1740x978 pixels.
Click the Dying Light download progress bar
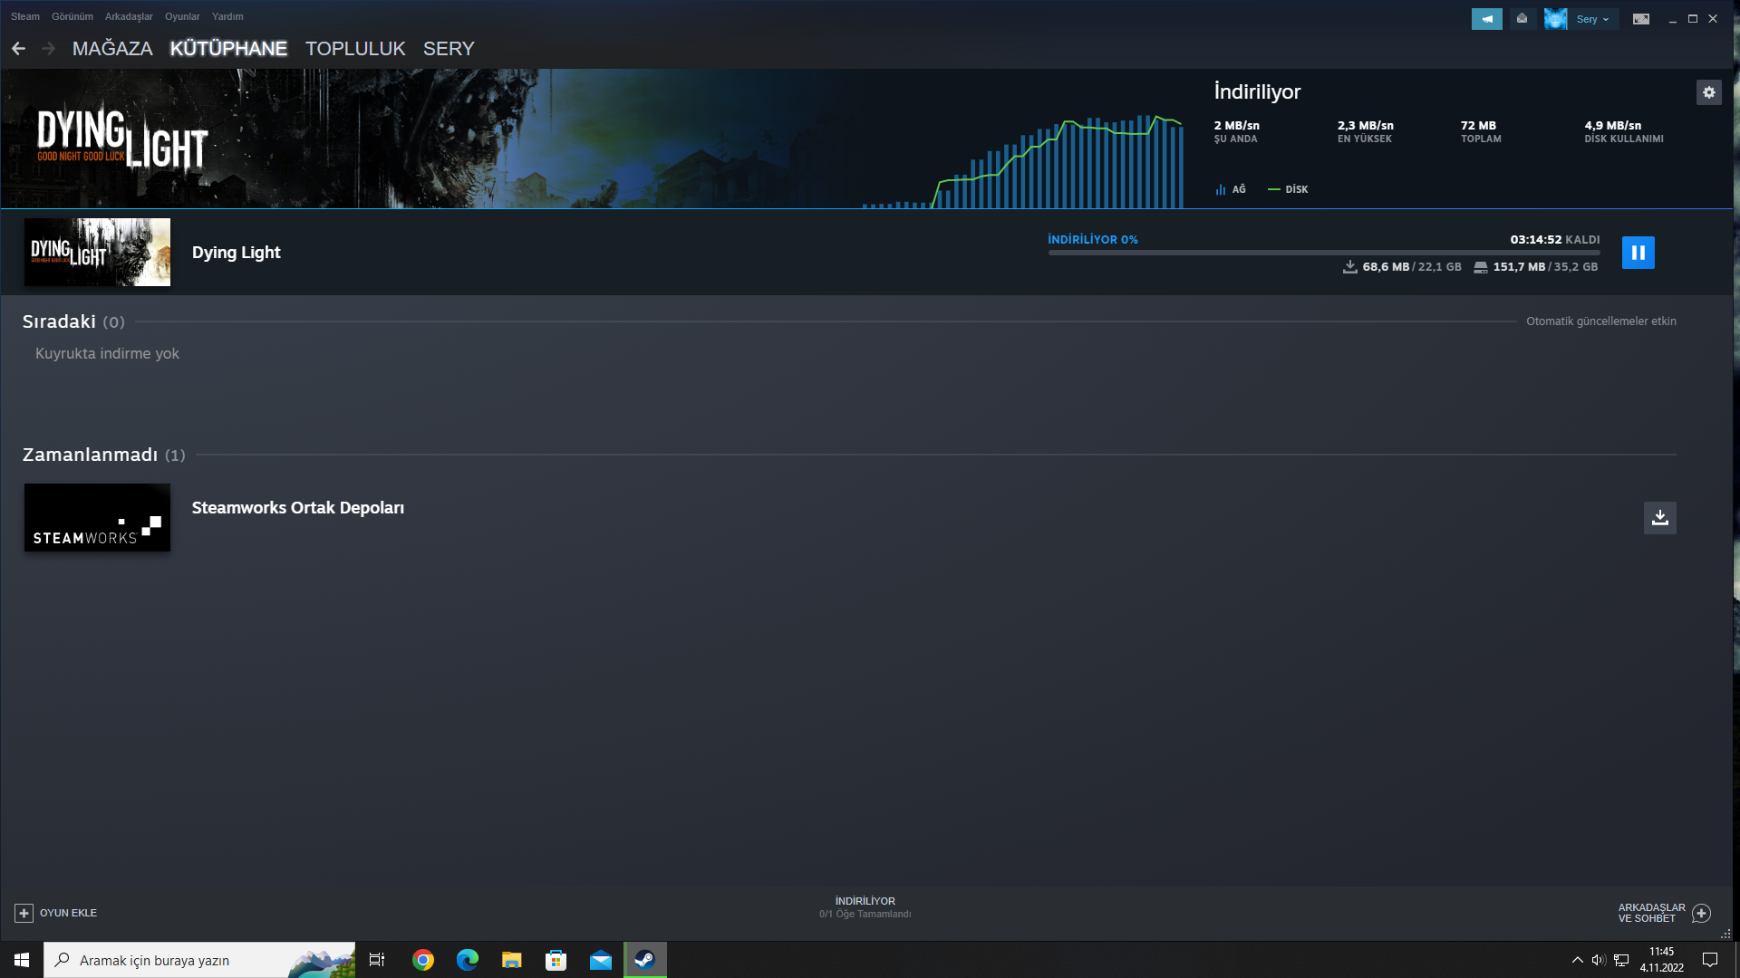(1323, 253)
